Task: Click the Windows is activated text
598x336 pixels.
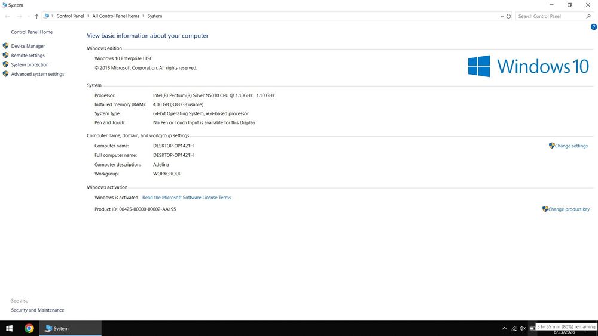Action: 117,198
